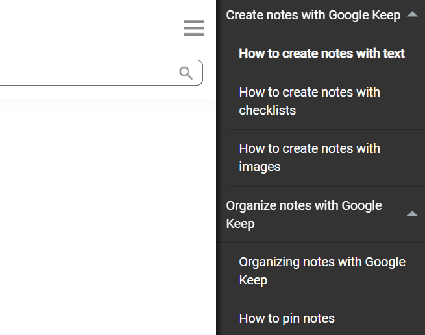Collapse Organize notes with Google Keep arrow

tap(412, 214)
